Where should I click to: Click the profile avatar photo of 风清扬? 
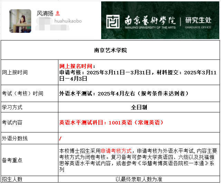point(20,21)
